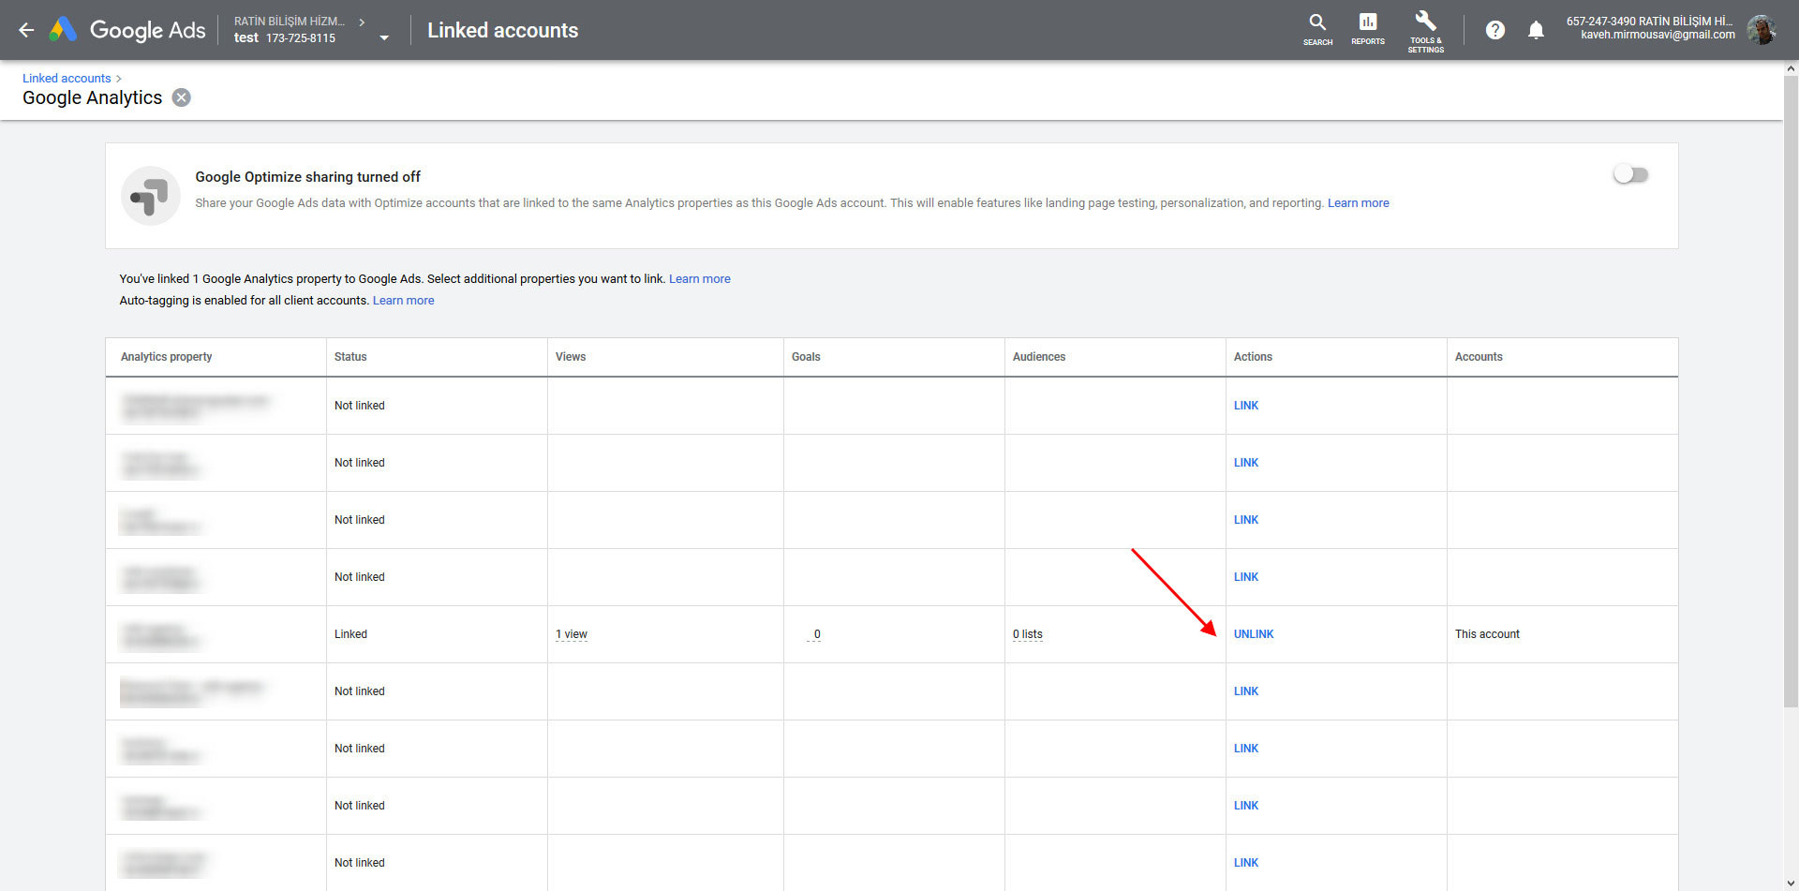The height and width of the screenshot is (891, 1799).
Task: Open Learn more link for Optimize sharing
Action: click(1358, 202)
